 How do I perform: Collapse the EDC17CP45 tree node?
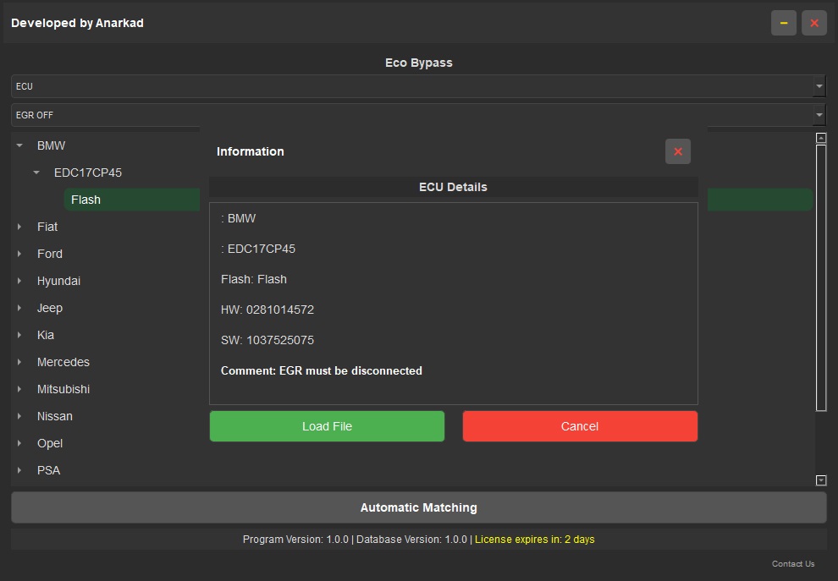[36, 173]
